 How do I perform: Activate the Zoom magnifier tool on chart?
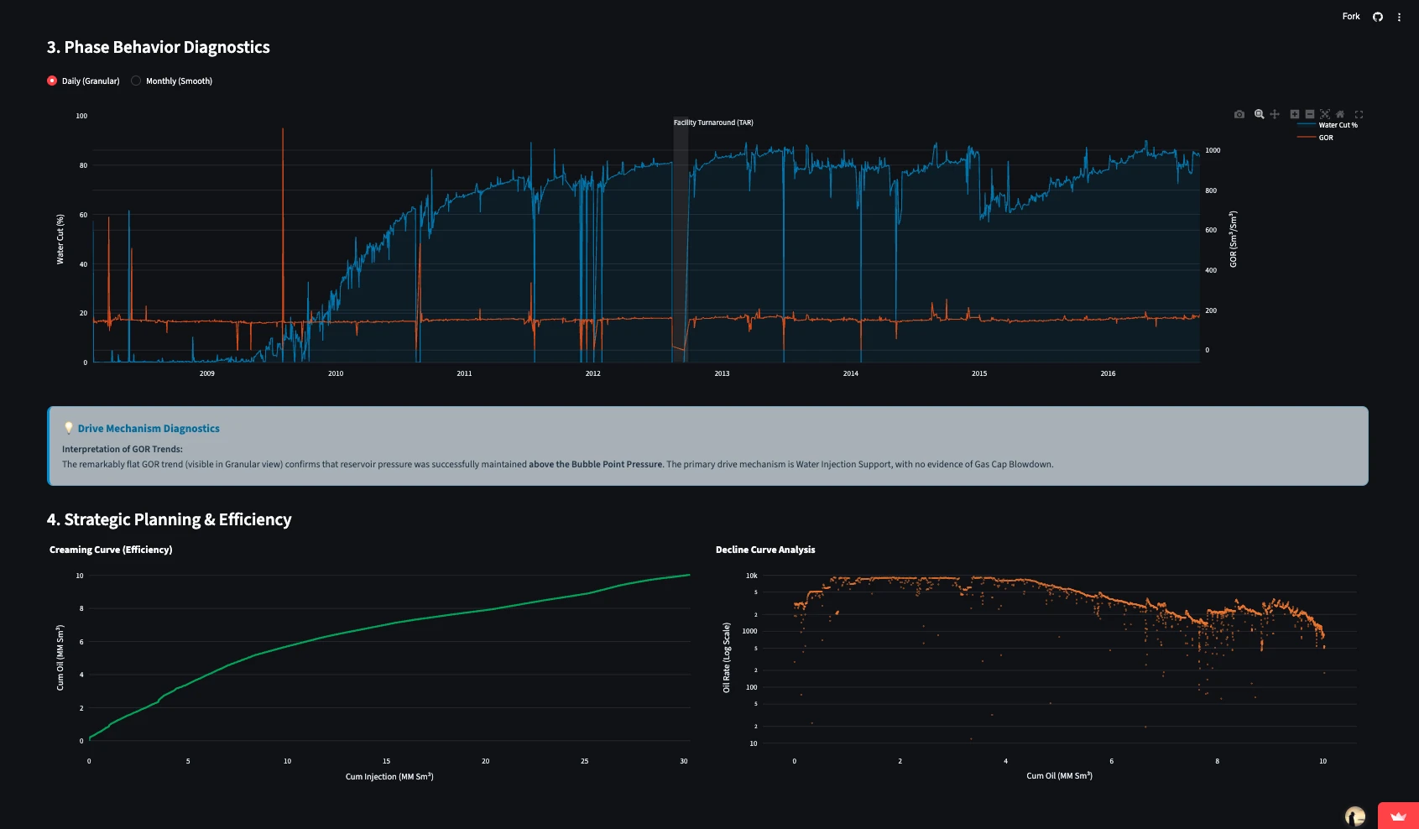point(1259,114)
